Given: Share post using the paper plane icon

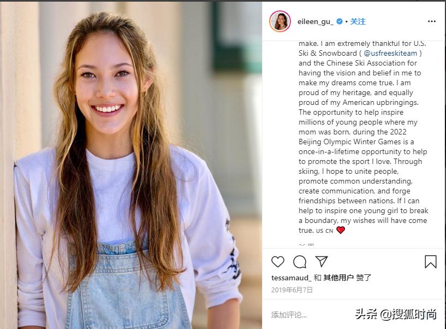Looking at the screenshot, I should [x=322, y=261].
